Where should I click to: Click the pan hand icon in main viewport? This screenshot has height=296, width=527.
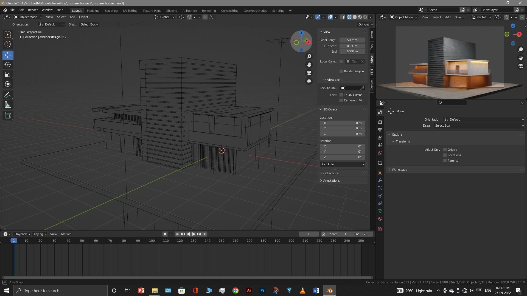(x=309, y=65)
